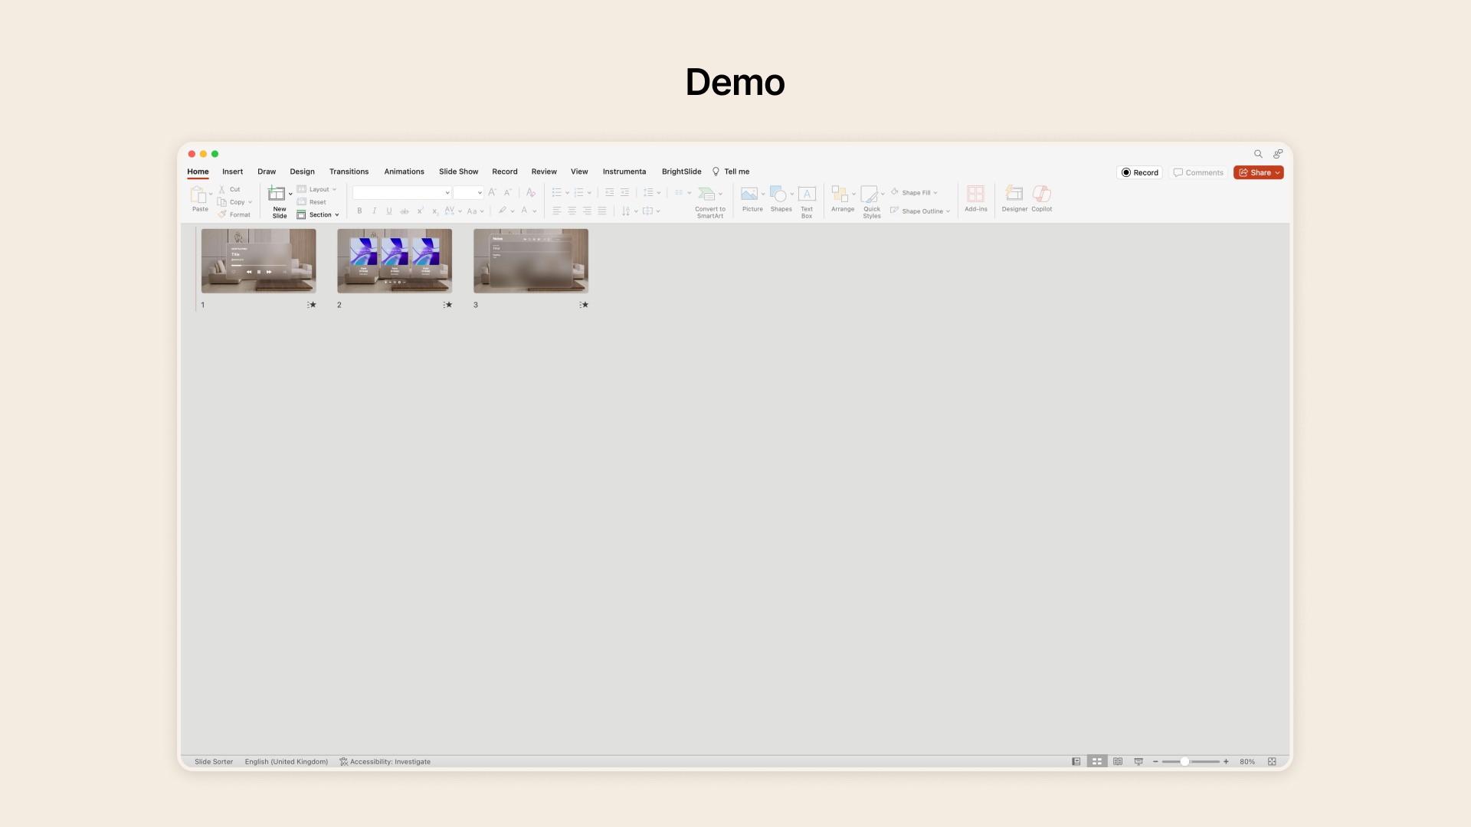Toggle the Slide Sorter view button
Screen dimensions: 1471x827
click(x=1097, y=762)
